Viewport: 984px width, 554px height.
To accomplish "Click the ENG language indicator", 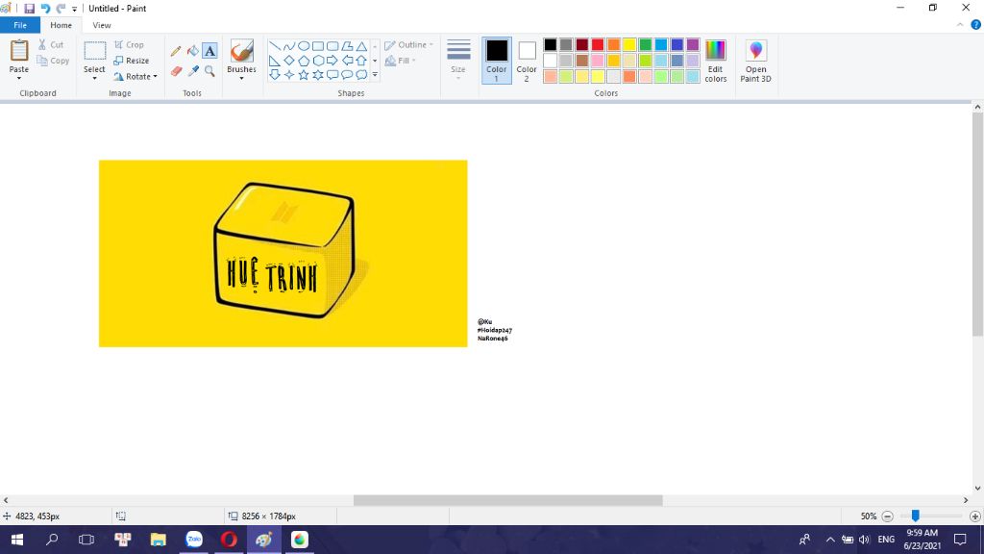I will 886,540.
